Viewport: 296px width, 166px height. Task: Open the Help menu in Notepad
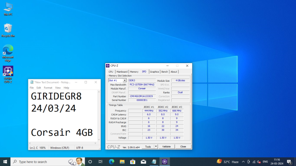(x=66, y=88)
